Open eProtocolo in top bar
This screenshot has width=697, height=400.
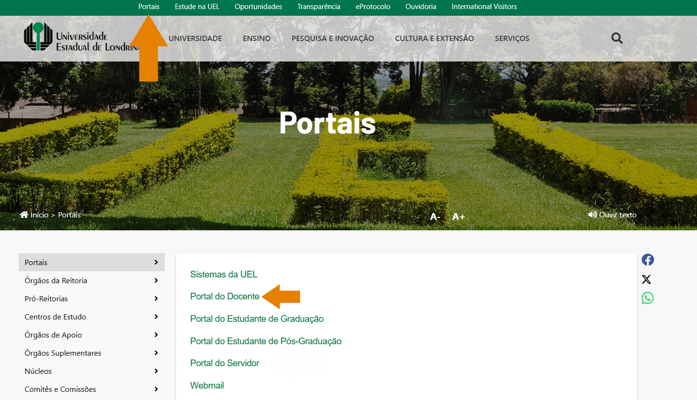click(x=373, y=7)
